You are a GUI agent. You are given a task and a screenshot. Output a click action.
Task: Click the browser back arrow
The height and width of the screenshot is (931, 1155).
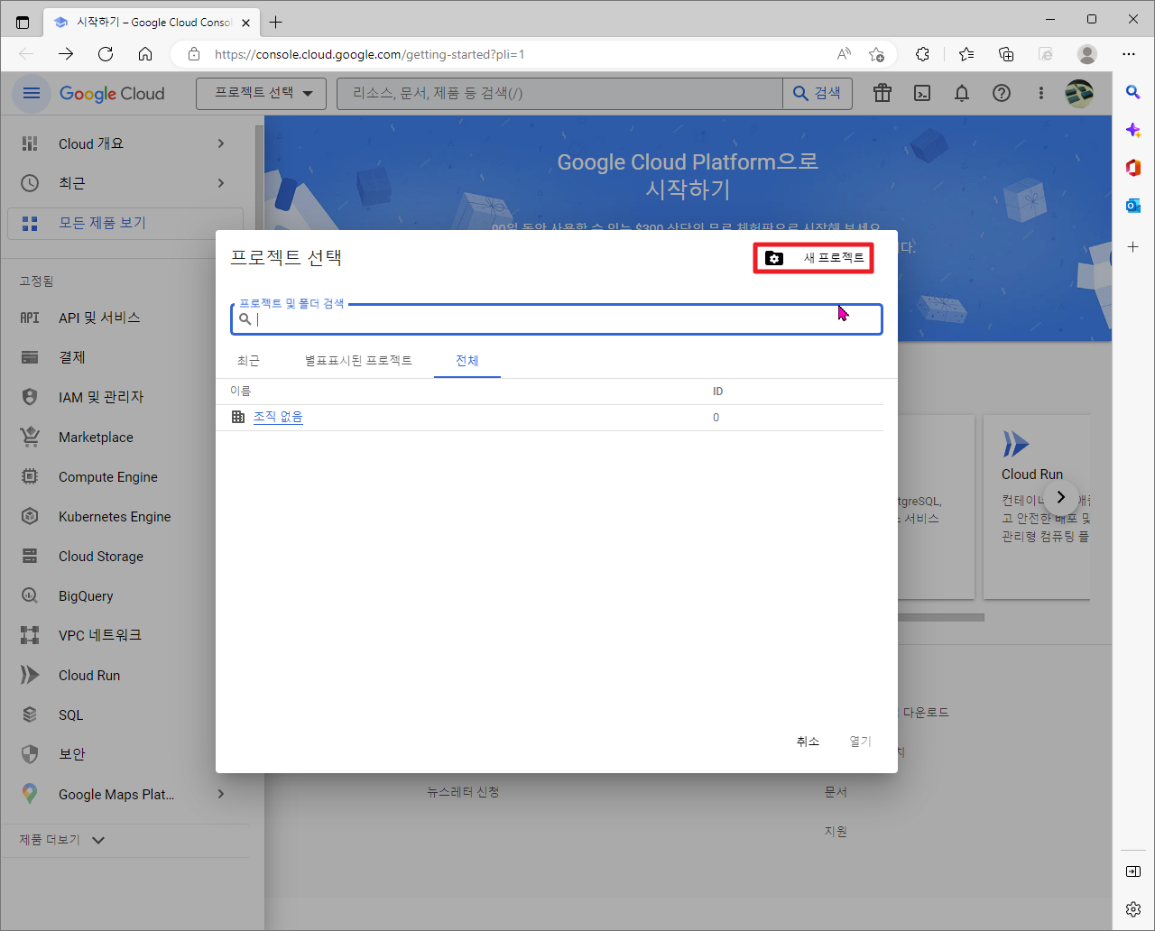pos(26,54)
